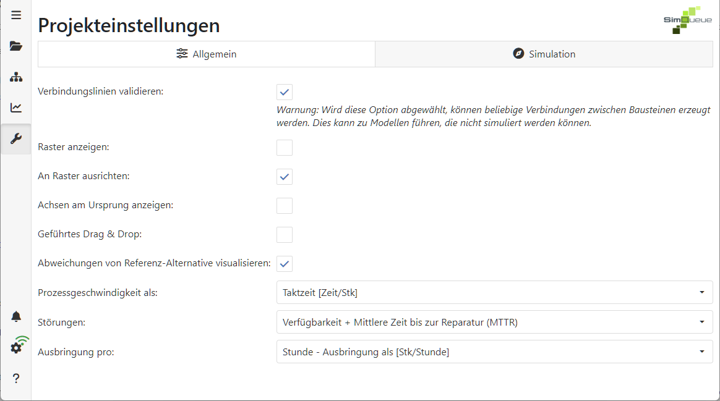Uncheck An Raster ausrichten
The height and width of the screenshot is (401, 720).
pyautogui.click(x=284, y=176)
